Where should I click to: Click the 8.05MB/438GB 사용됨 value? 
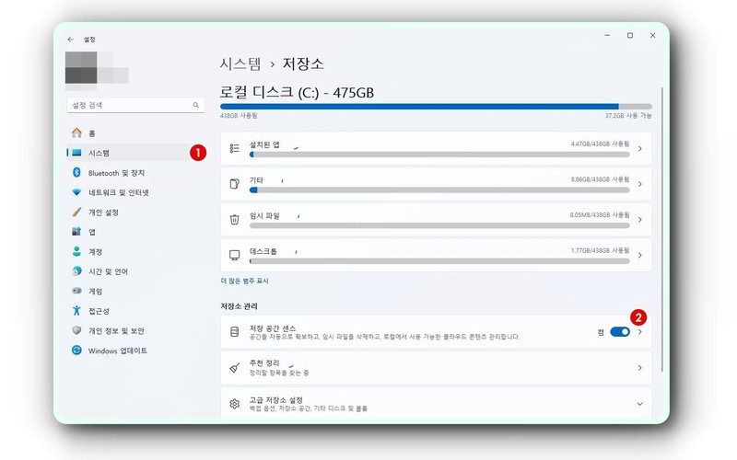tap(600, 215)
